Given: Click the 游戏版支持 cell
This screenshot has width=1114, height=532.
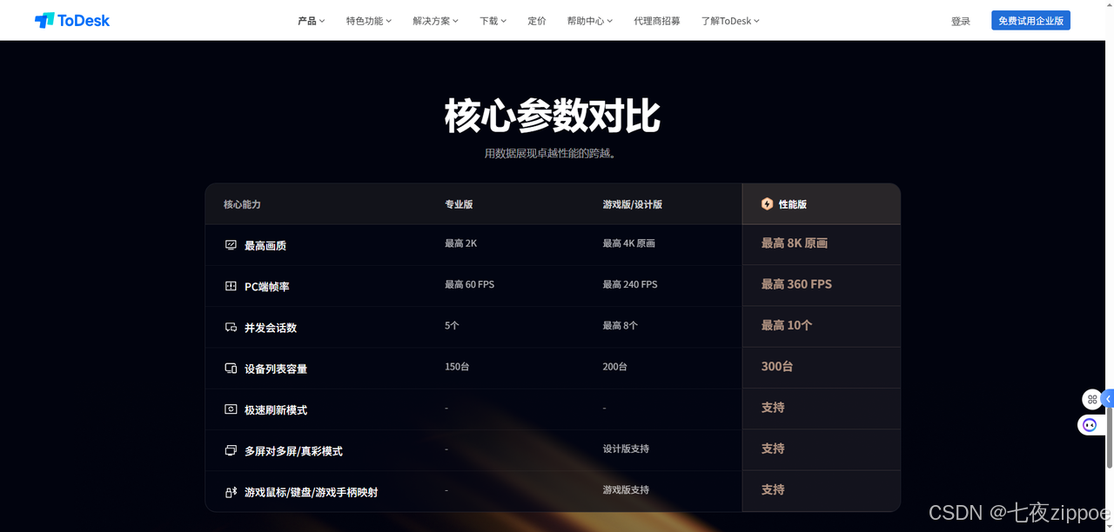Looking at the screenshot, I should [x=626, y=489].
